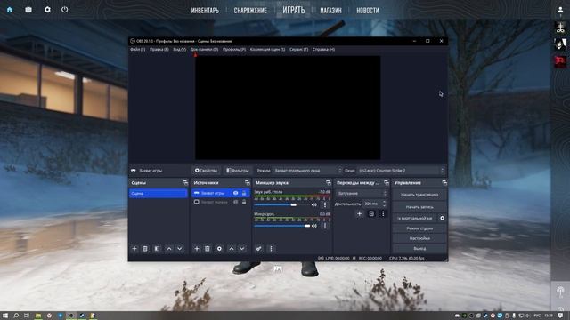The width and height of the screenshot is (570, 320).
Task: Mute the desktop audio channel
Action: [314, 204]
